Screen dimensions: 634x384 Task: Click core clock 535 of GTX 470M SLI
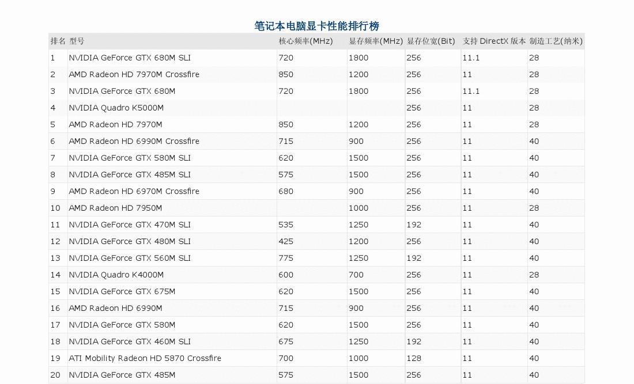(286, 225)
